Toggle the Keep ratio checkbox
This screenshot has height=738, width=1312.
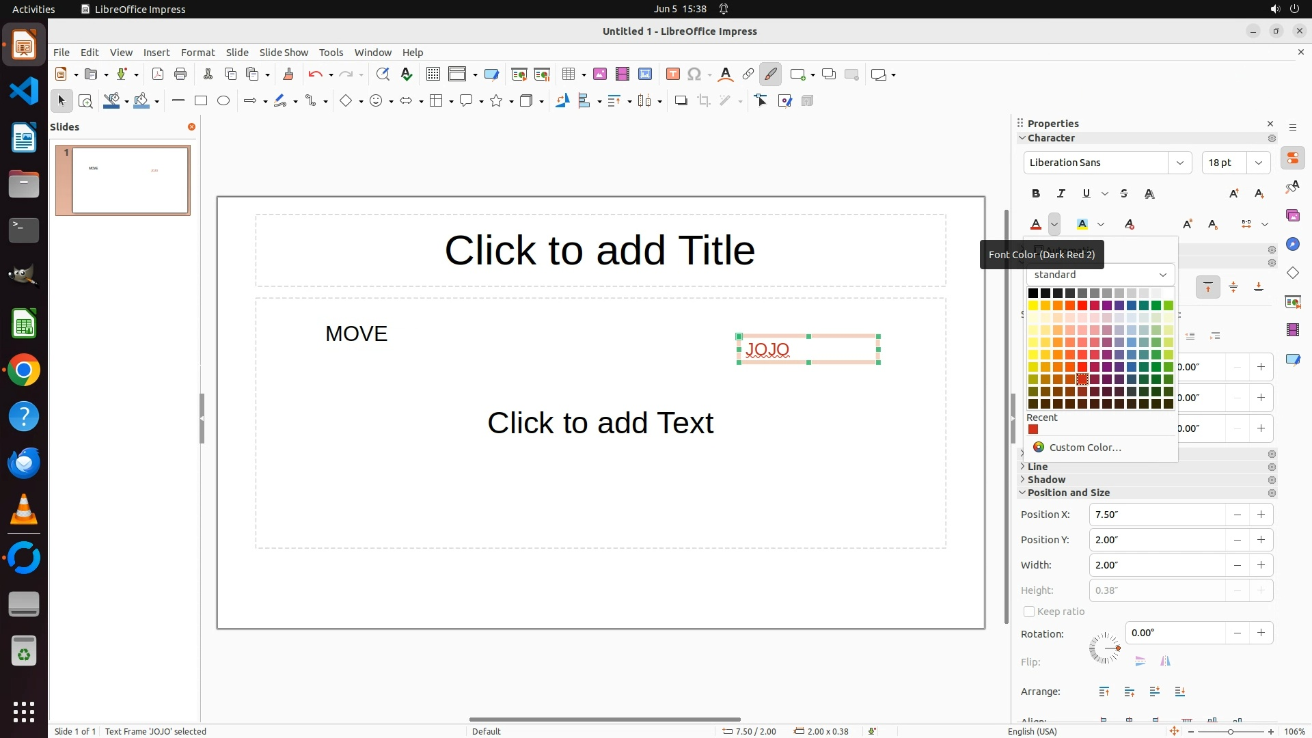click(1029, 612)
